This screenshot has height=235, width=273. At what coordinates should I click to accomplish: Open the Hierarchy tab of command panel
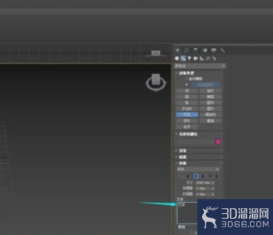click(x=195, y=51)
